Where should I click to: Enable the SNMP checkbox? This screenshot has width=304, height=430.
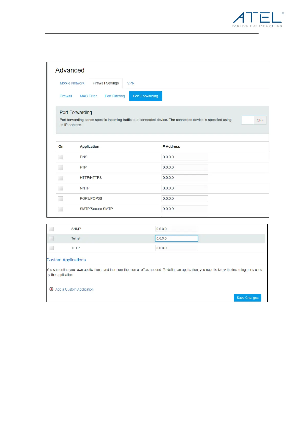(x=51, y=229)
